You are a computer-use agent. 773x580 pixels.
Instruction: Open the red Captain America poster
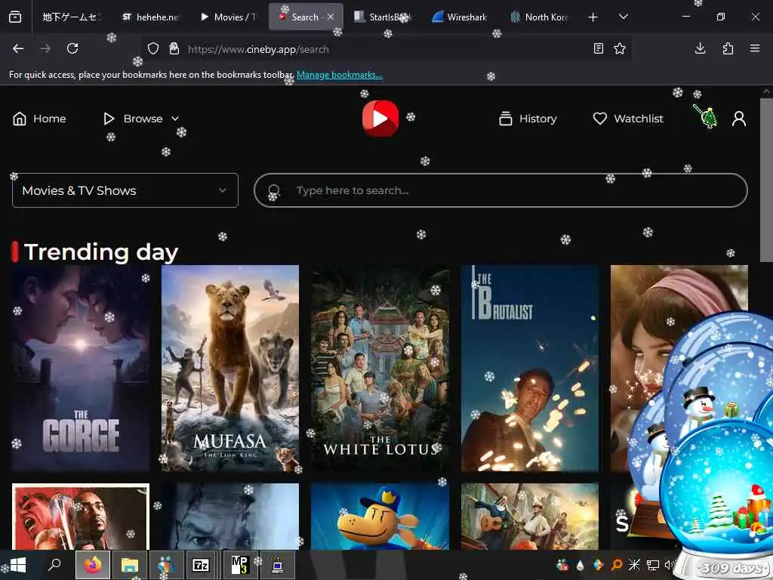click(81, 516)
